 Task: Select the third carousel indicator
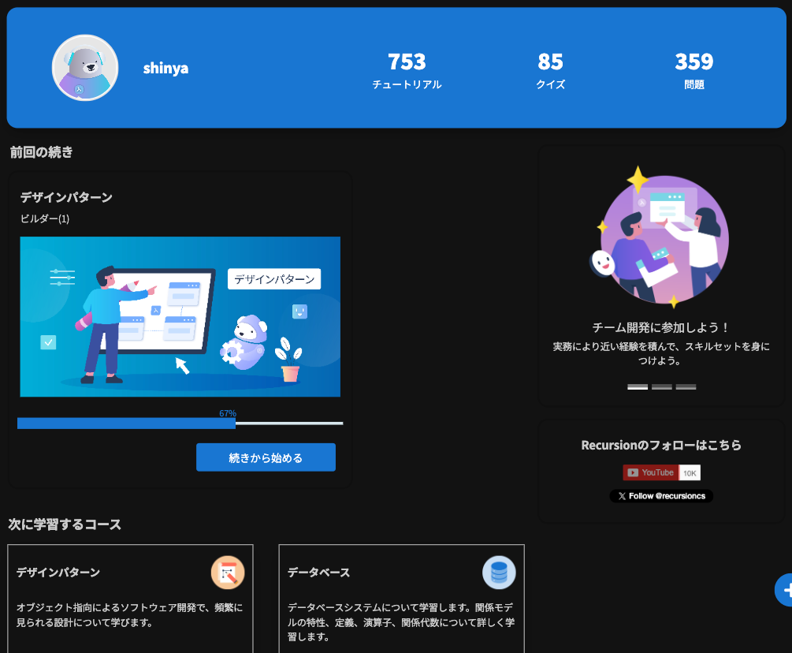[x=686, y=386]
